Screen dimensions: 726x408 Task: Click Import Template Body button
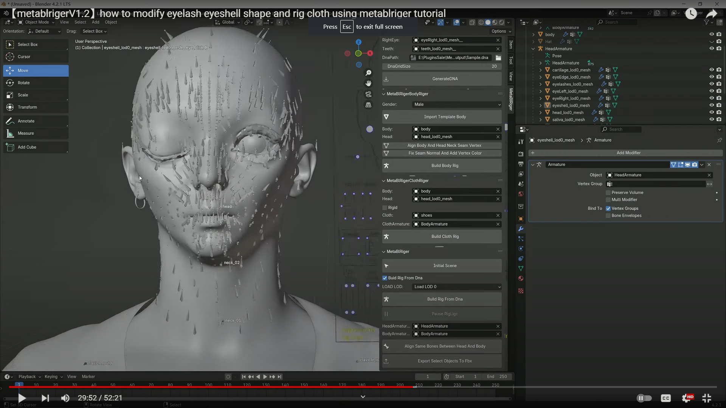[x=442, y=117]
